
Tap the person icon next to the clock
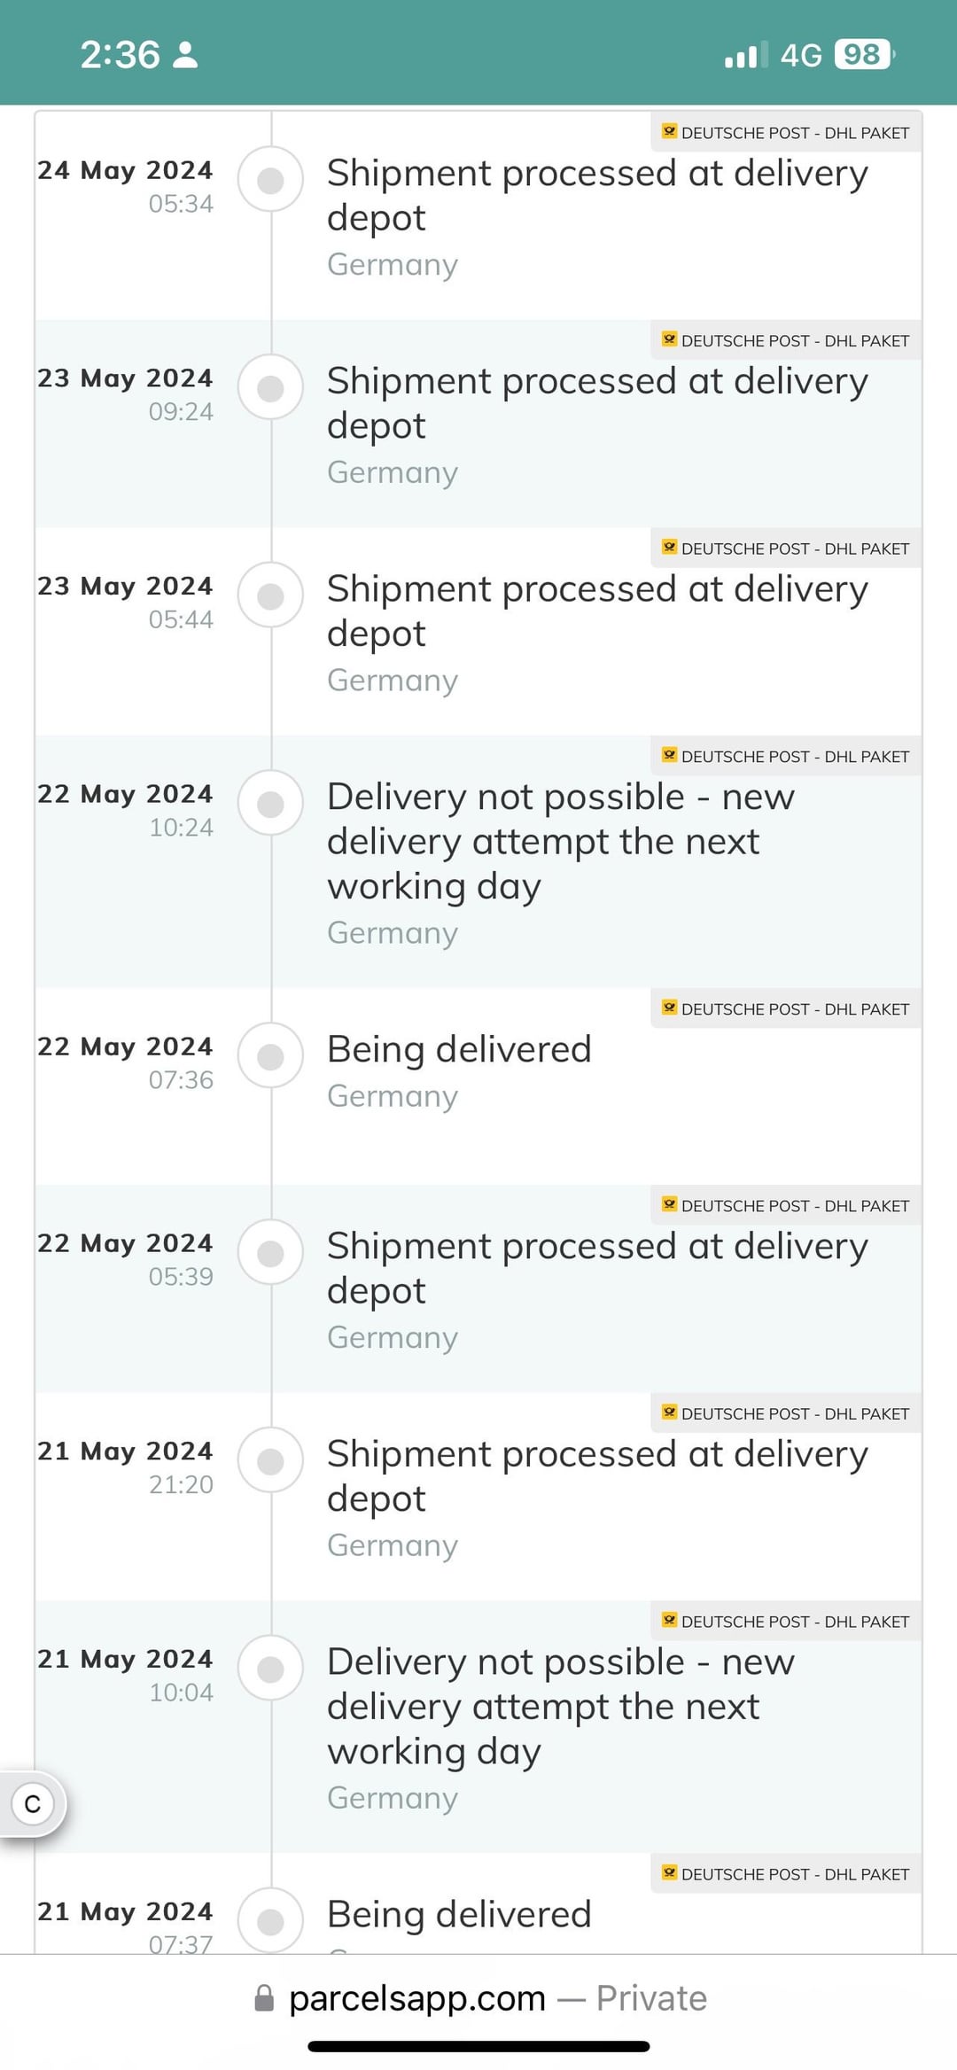[x=185, y=55]
